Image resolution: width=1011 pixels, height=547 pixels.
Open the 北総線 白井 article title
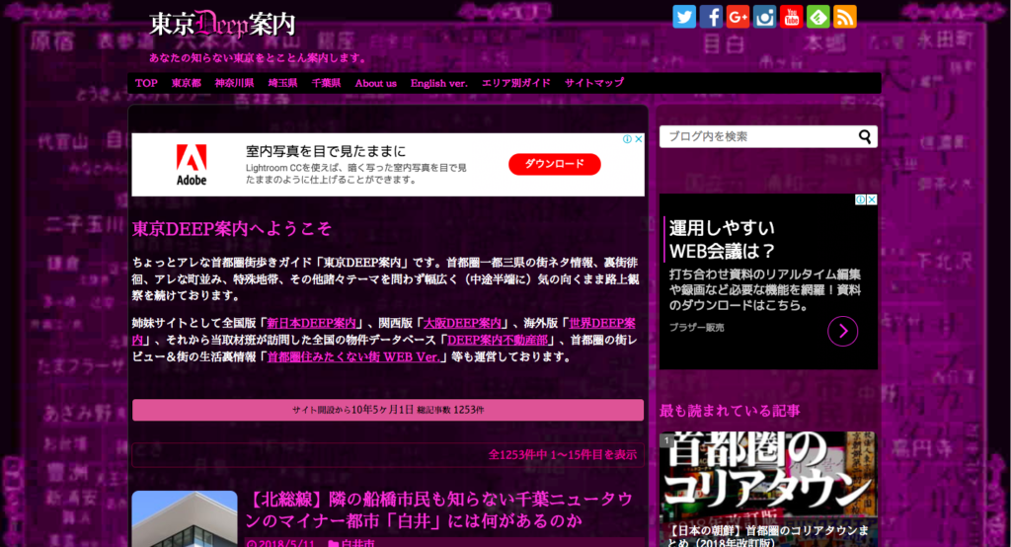(439, 509)
